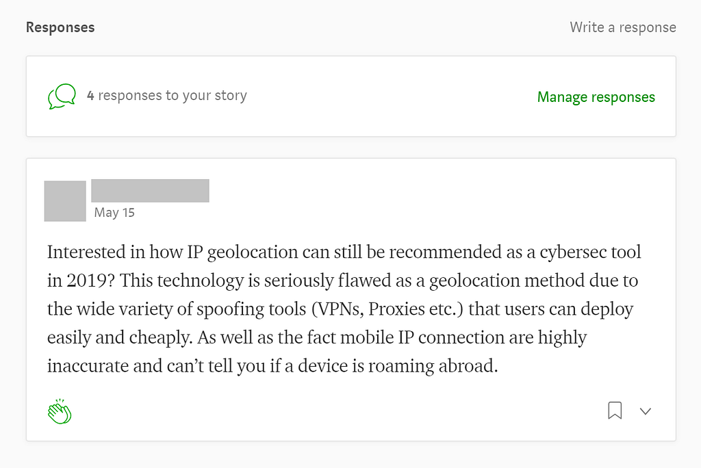Open the response options chevron menu
This screenshot has height=468, width=701.
pyautogui.click(x=645, y=411)
